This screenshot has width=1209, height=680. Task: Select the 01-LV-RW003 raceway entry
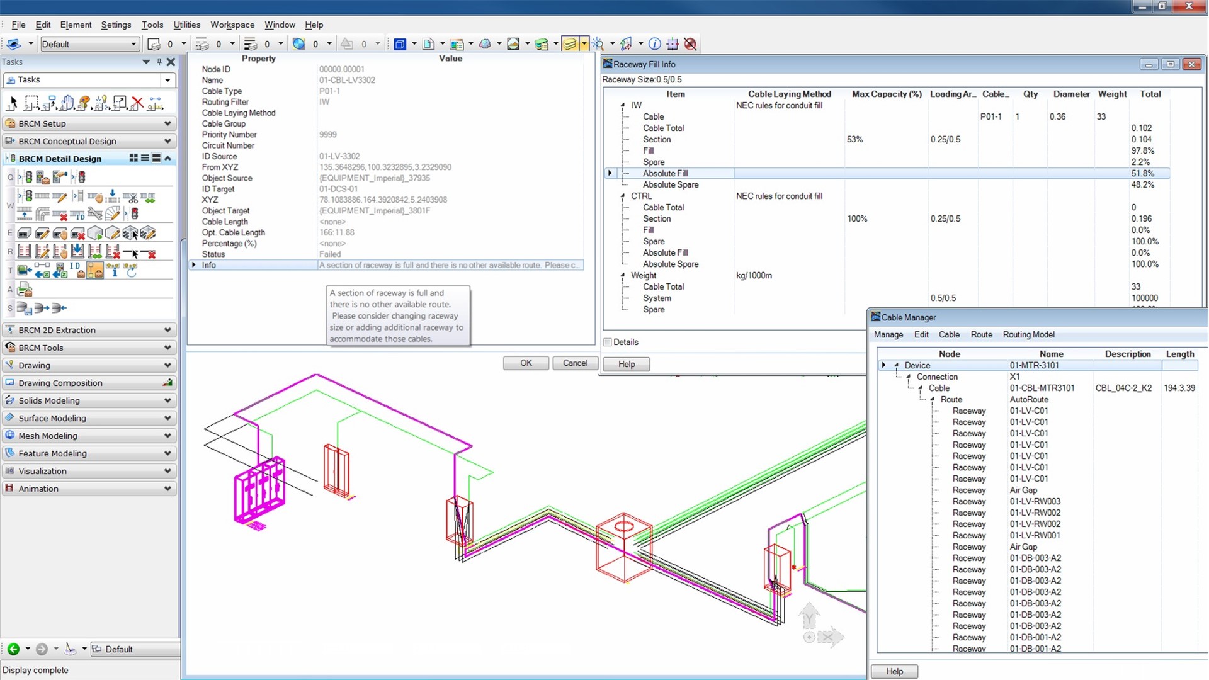click(x=1035, y=501)
